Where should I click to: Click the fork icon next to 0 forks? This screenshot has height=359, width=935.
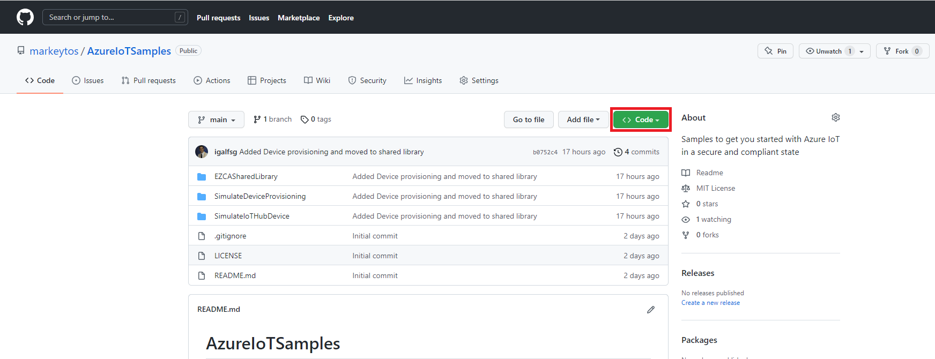pyautogui.click(x=686, y=235)
